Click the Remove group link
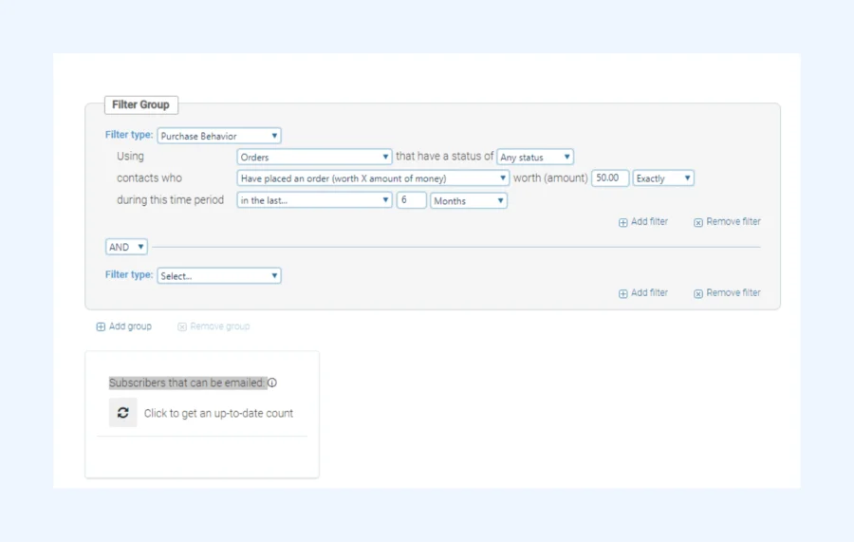The width and height of the screenshot is (854, 542). pos(213,327)
